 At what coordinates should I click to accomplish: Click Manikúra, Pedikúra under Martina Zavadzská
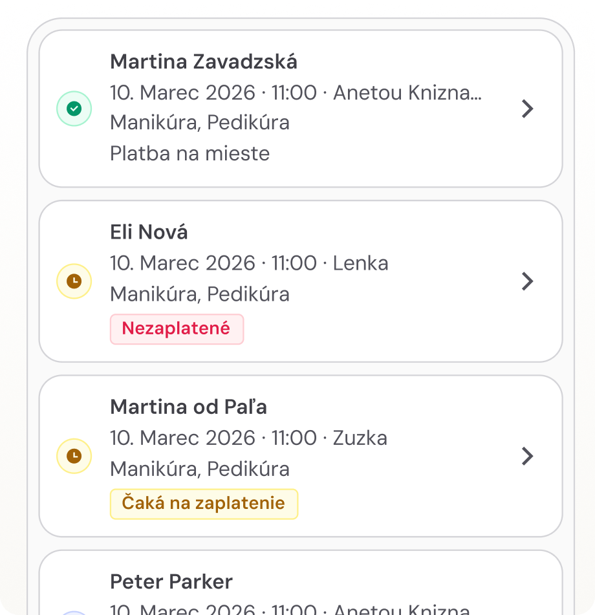(x=199, y=123)
